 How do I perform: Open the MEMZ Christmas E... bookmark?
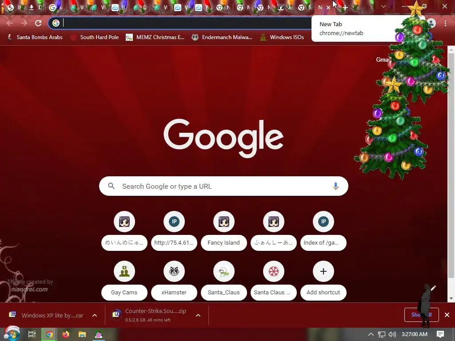pyautogui.click(x=155, y=37)
